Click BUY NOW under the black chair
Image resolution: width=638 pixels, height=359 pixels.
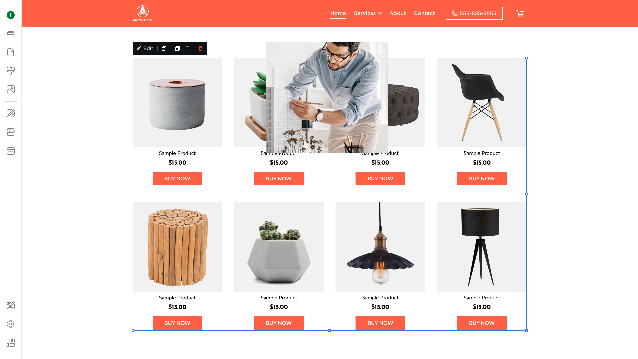point(481,179)
